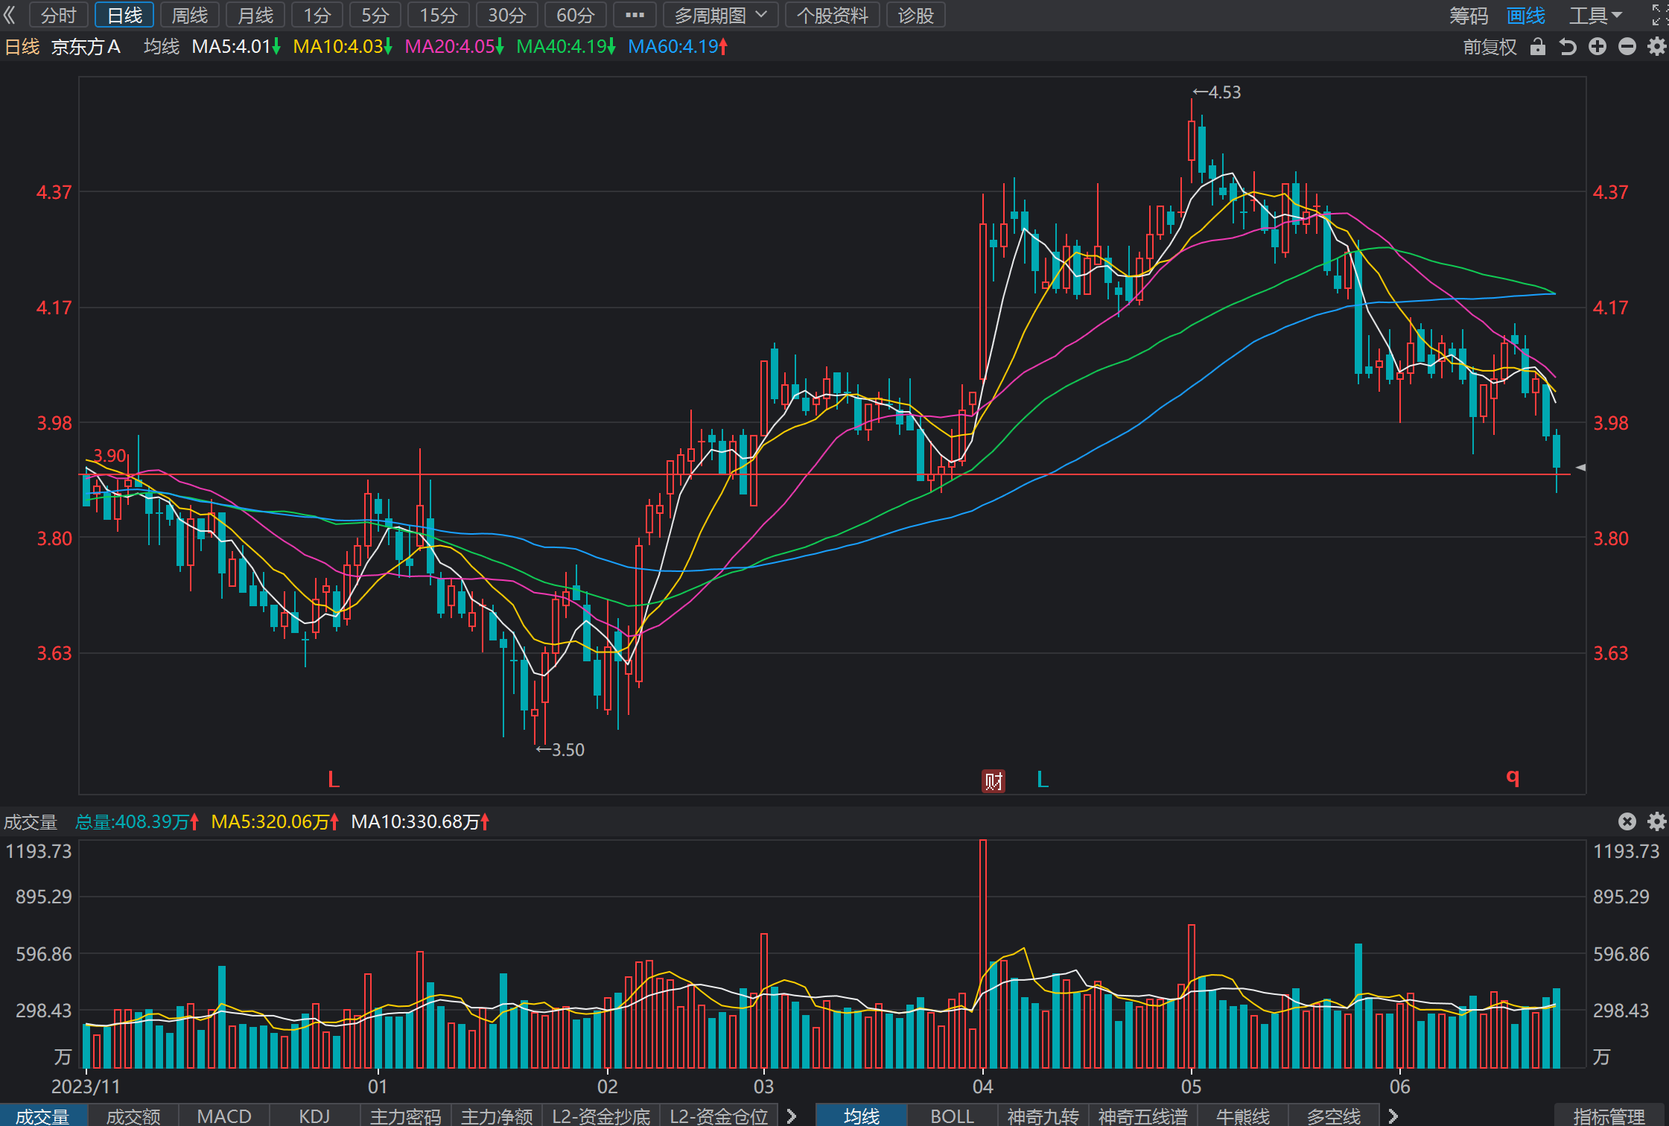
Task: Click MA10:4.03 indicator label
Action: click(x=343, y=47)
